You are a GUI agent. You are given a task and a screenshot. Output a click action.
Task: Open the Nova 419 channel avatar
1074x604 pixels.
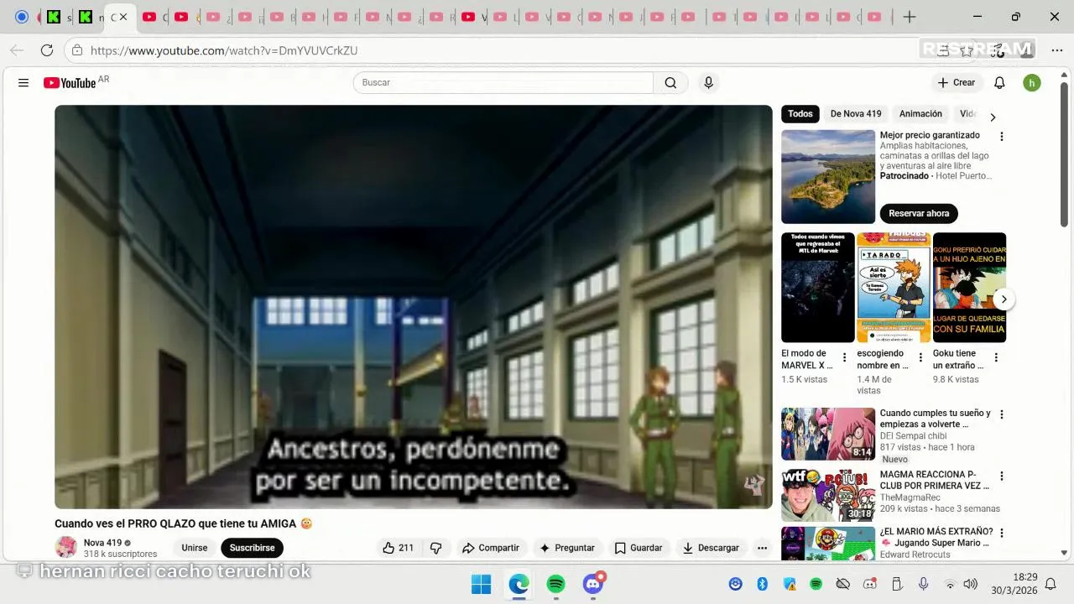point(65,548)
